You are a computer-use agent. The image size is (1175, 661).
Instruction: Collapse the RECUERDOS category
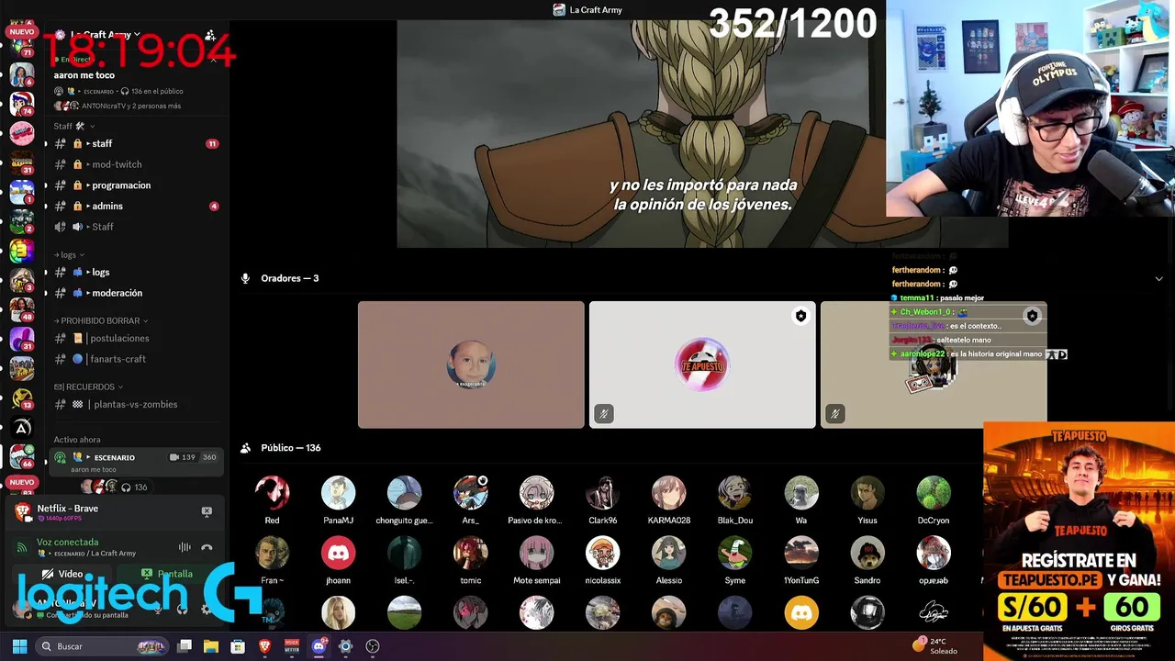88,387
